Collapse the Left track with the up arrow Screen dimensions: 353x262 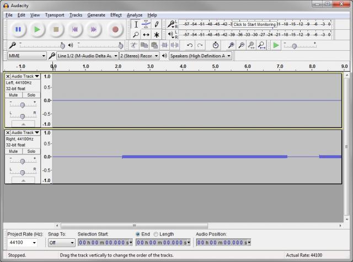[x=23, y=124]
